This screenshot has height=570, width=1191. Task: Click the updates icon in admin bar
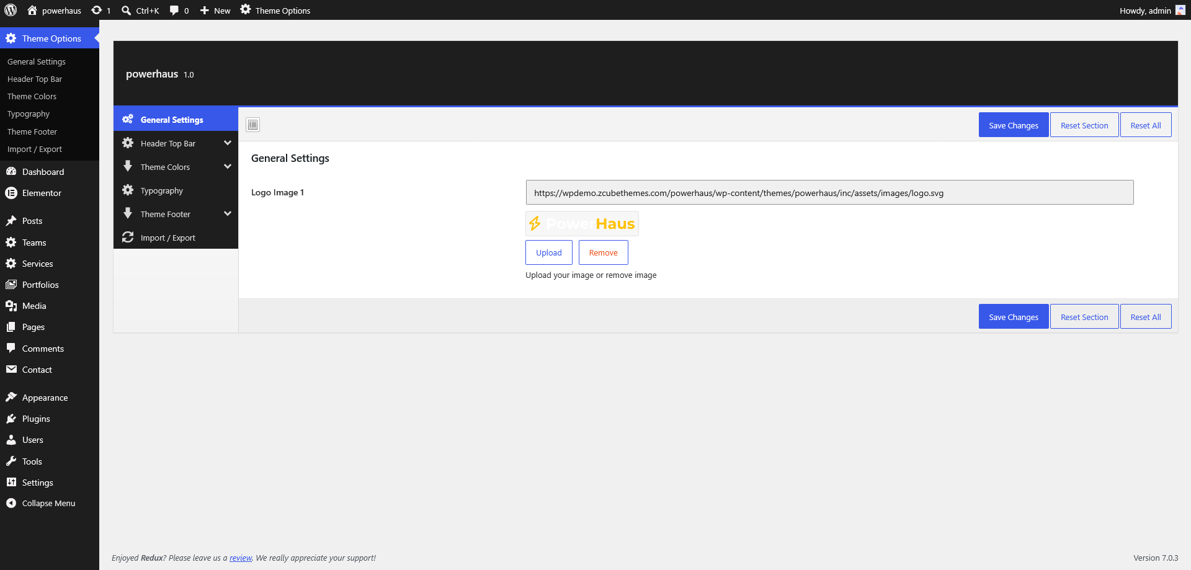coord(96,10)
